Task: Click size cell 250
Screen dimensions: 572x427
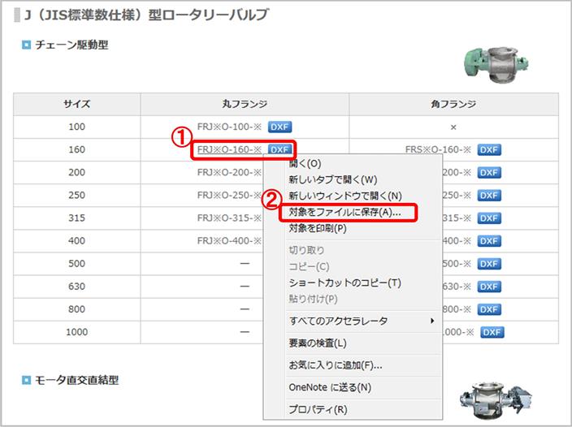Action: 77,195
